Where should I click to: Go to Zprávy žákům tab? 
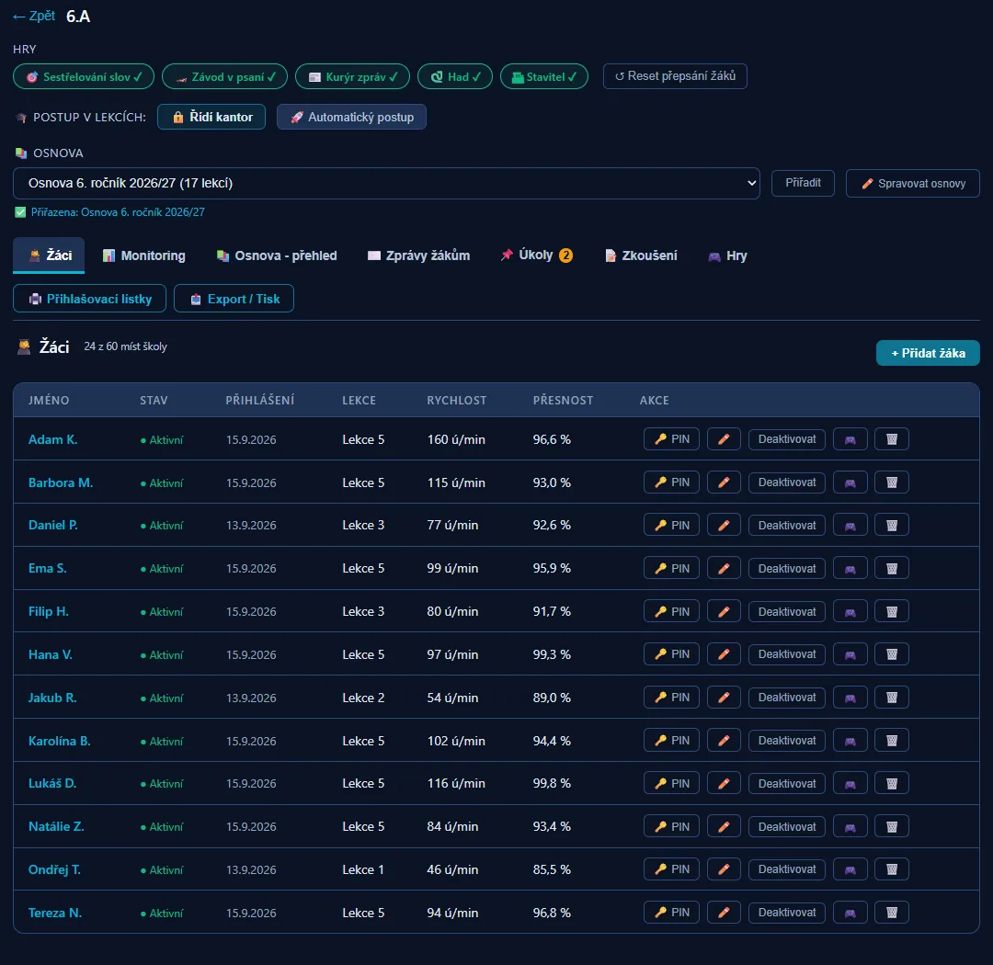[x=419, y=255]
